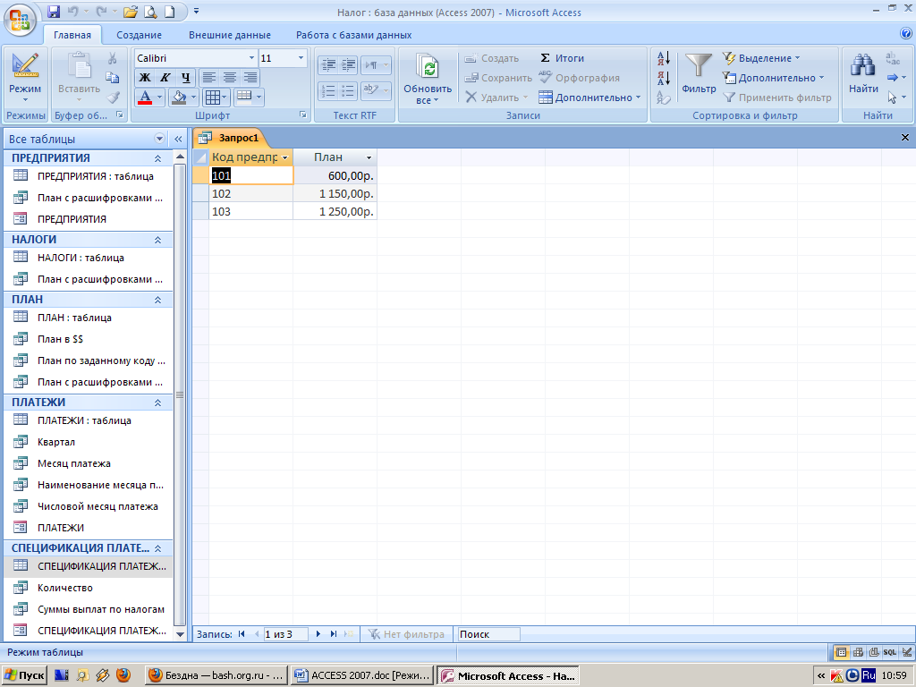Toggle bold Ж formatting
Screen dimensions: 916x687
tap(145, 78)
